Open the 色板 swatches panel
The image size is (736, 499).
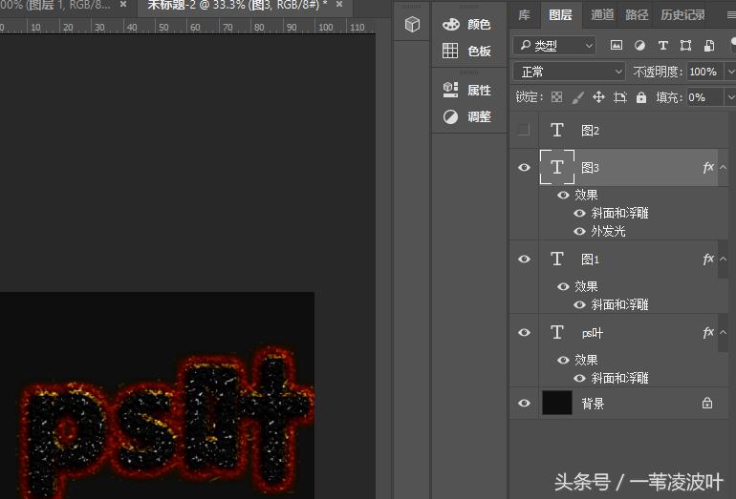pos(466,51)
